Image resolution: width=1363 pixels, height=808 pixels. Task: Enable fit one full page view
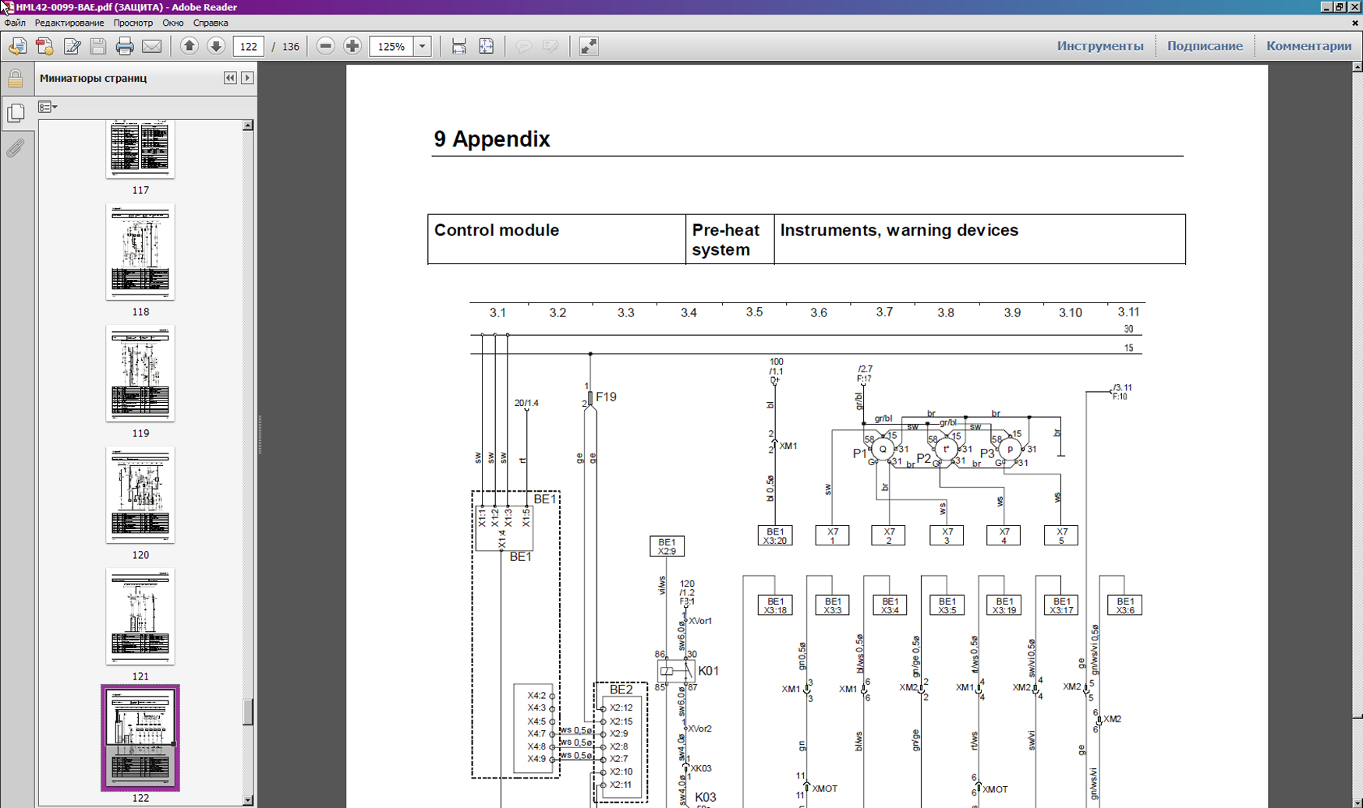tap(487, 47)
